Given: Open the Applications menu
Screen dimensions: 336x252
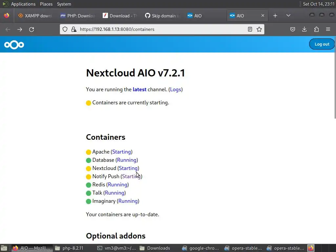Looking at the screenshot, I should [x=23, y=4].
